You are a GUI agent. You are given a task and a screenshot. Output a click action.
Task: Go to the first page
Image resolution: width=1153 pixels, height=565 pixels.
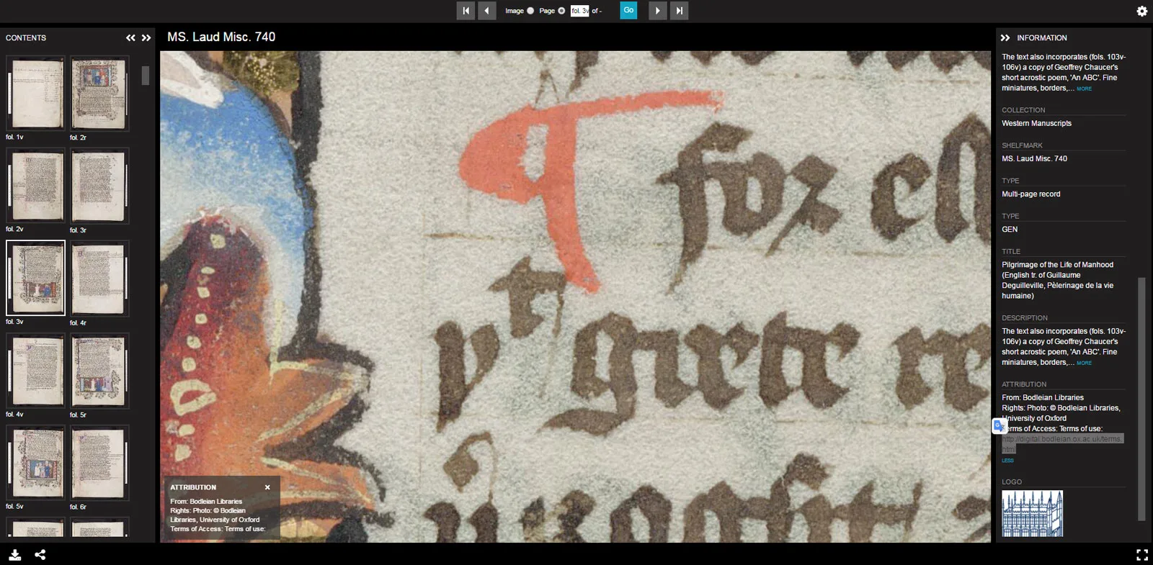[x=466, y=11]
